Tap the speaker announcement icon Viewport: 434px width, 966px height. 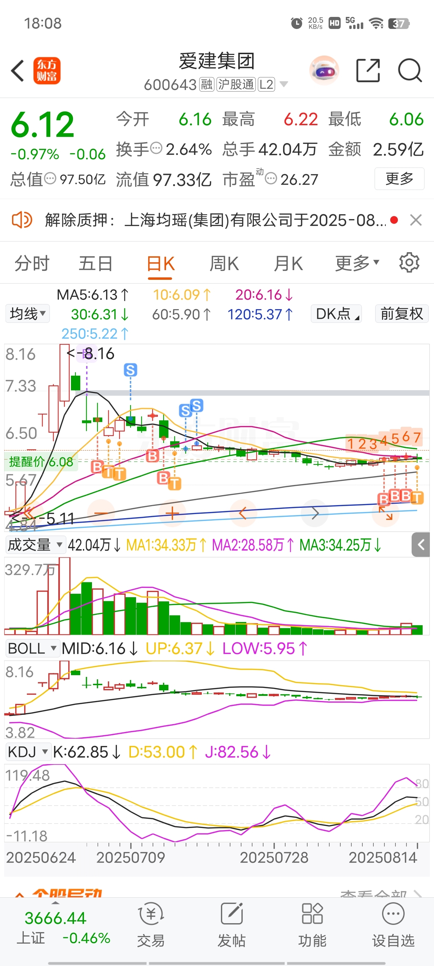point(22,220)
